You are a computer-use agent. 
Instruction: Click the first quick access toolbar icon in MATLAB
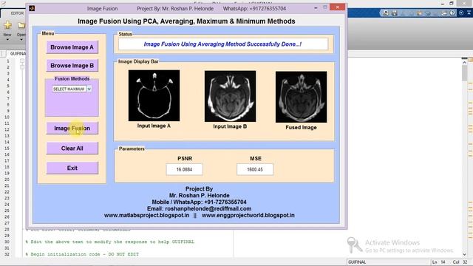point(386,13)
